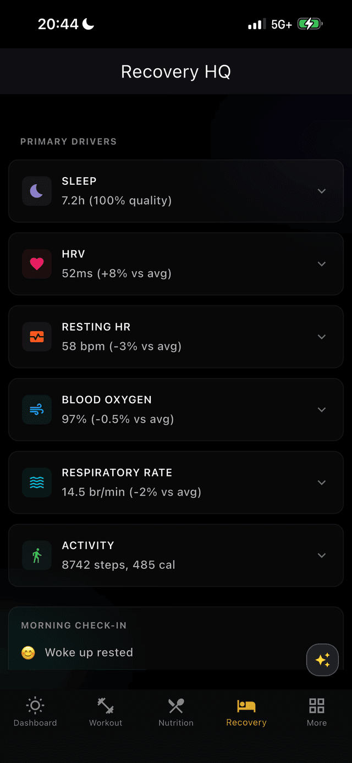Image resolution: width=352 pixels, height=763 pixels.
Task: Switch to the Dashboard tab
Action: tap(35, 712)
